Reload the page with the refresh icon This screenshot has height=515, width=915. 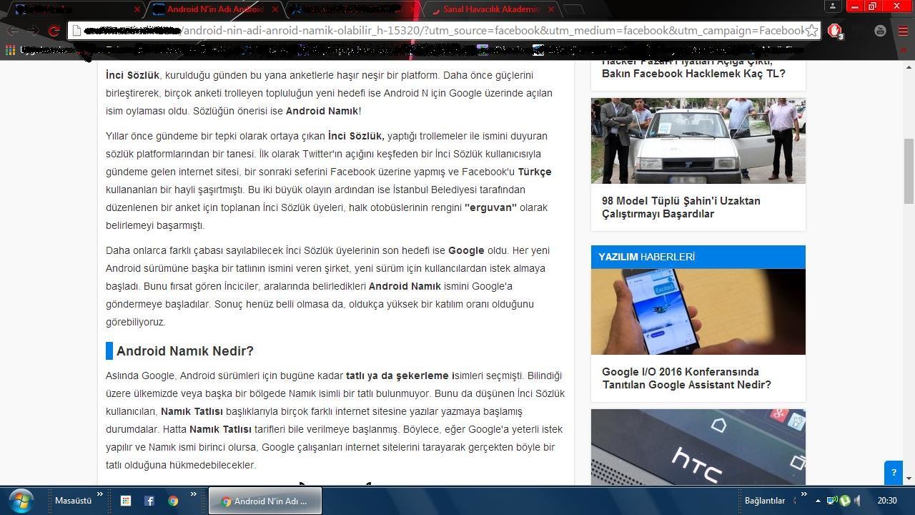[x=54, y=31]
